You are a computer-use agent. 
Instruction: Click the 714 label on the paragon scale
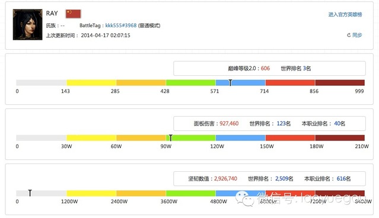click(x=264, y=91)
